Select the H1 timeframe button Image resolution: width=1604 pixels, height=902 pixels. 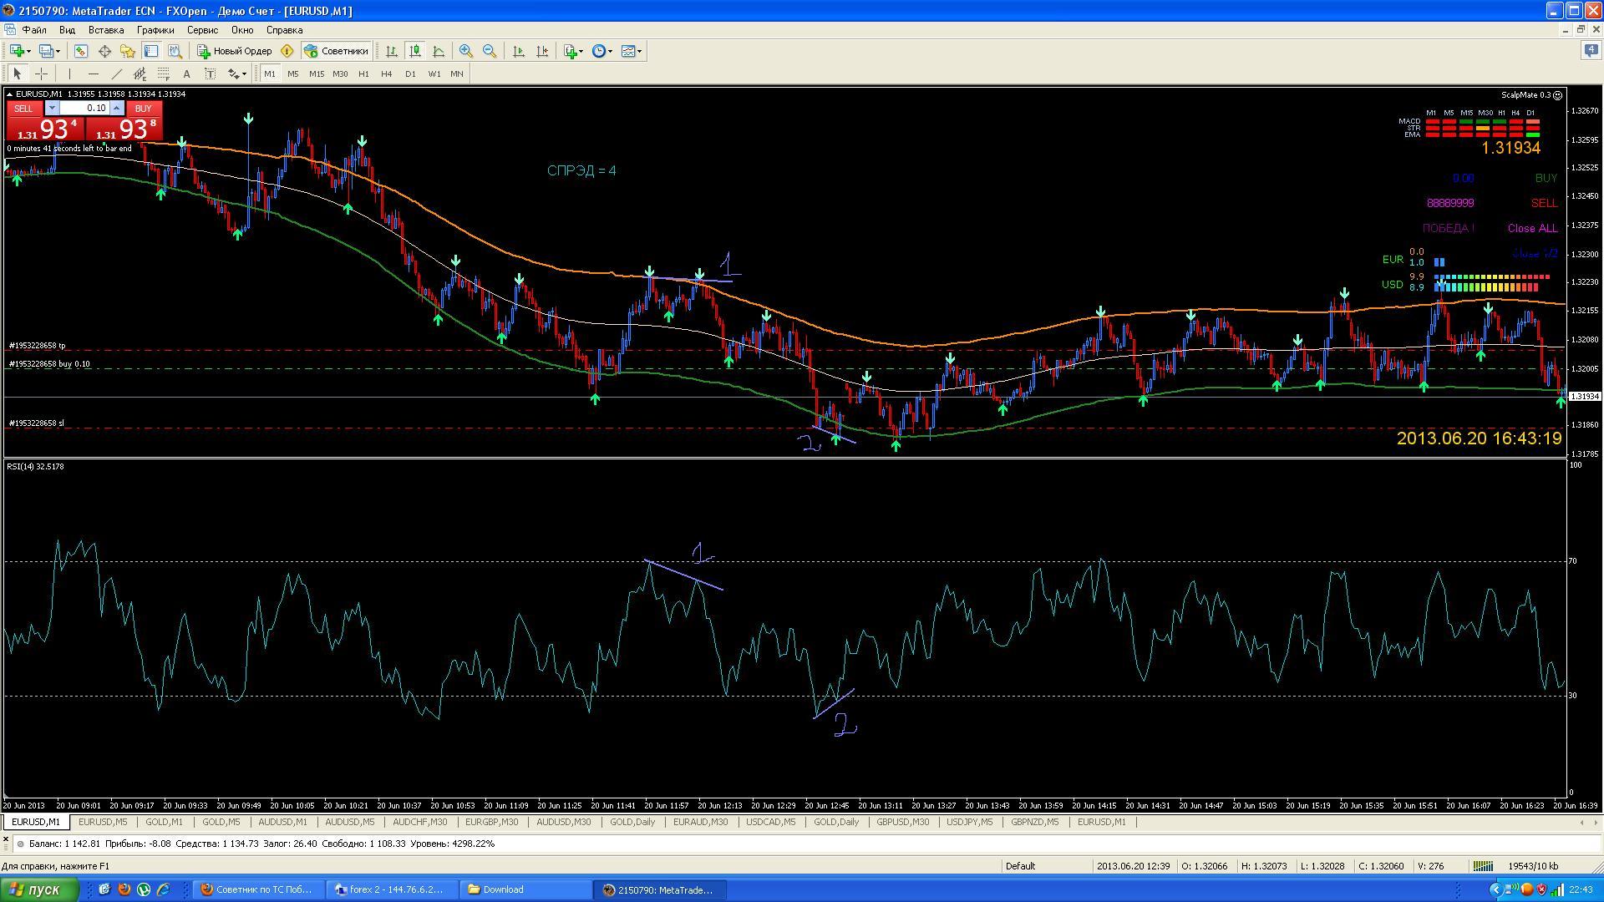(363, 73)
